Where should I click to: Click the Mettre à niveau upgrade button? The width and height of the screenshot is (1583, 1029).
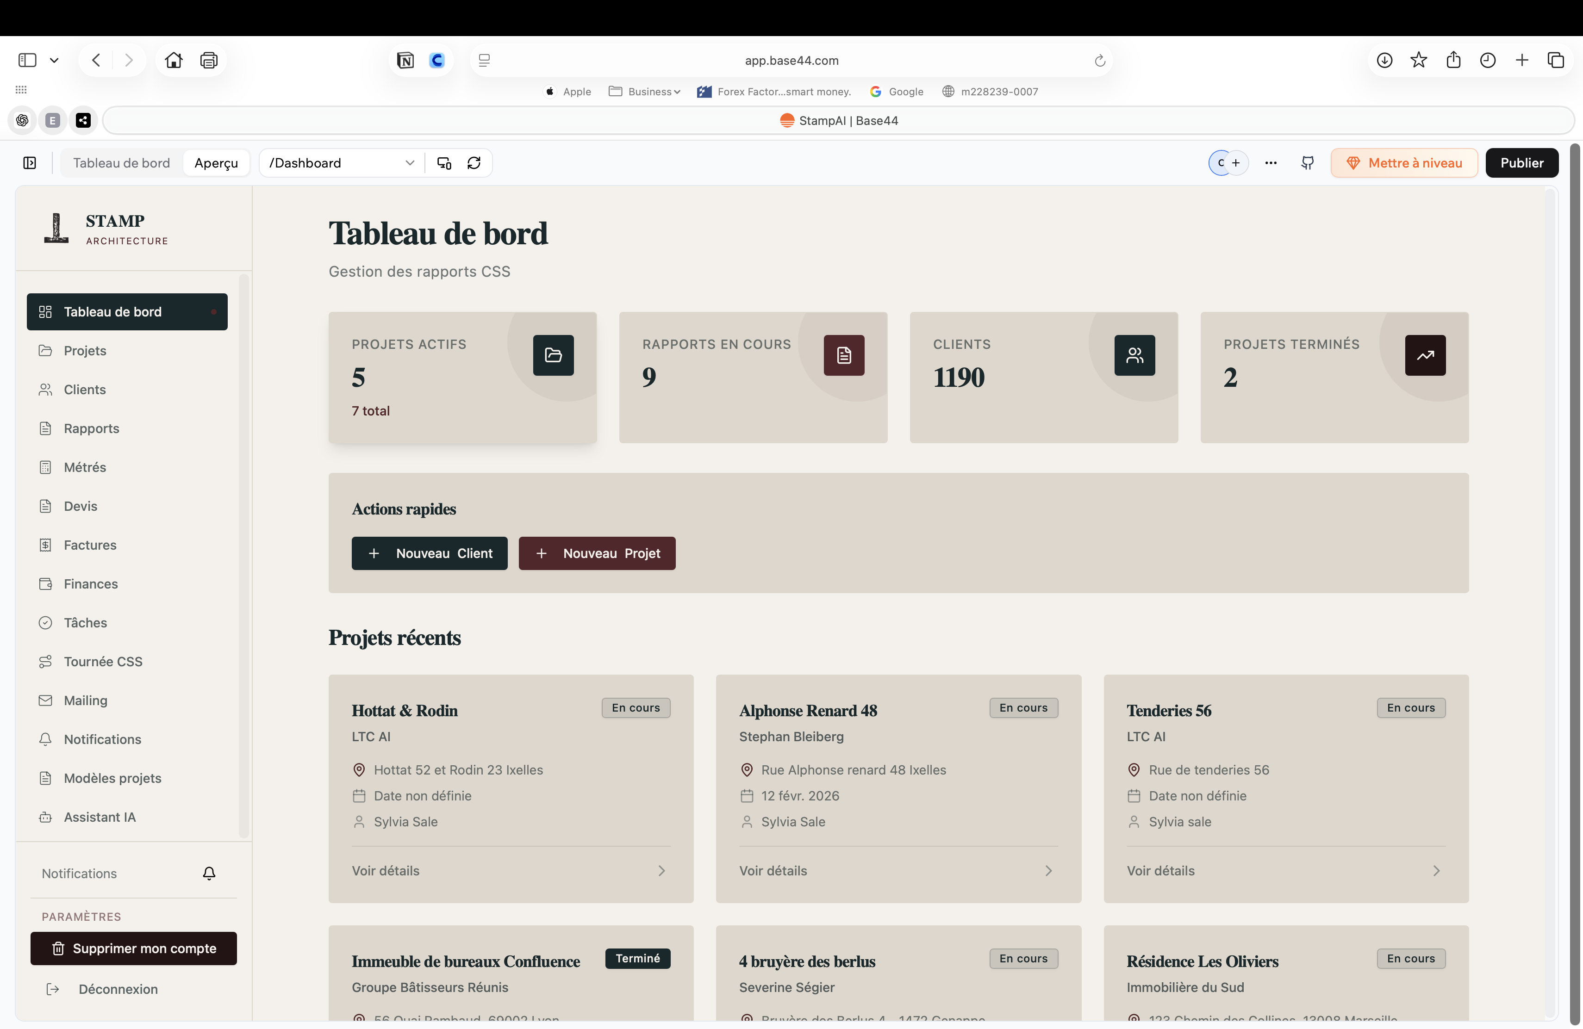[x=1404, y=163]
